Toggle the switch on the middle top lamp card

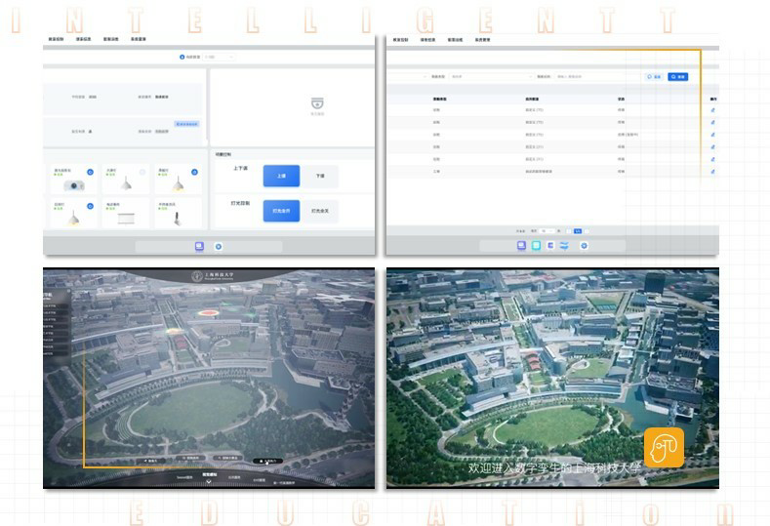pos(142,171)
